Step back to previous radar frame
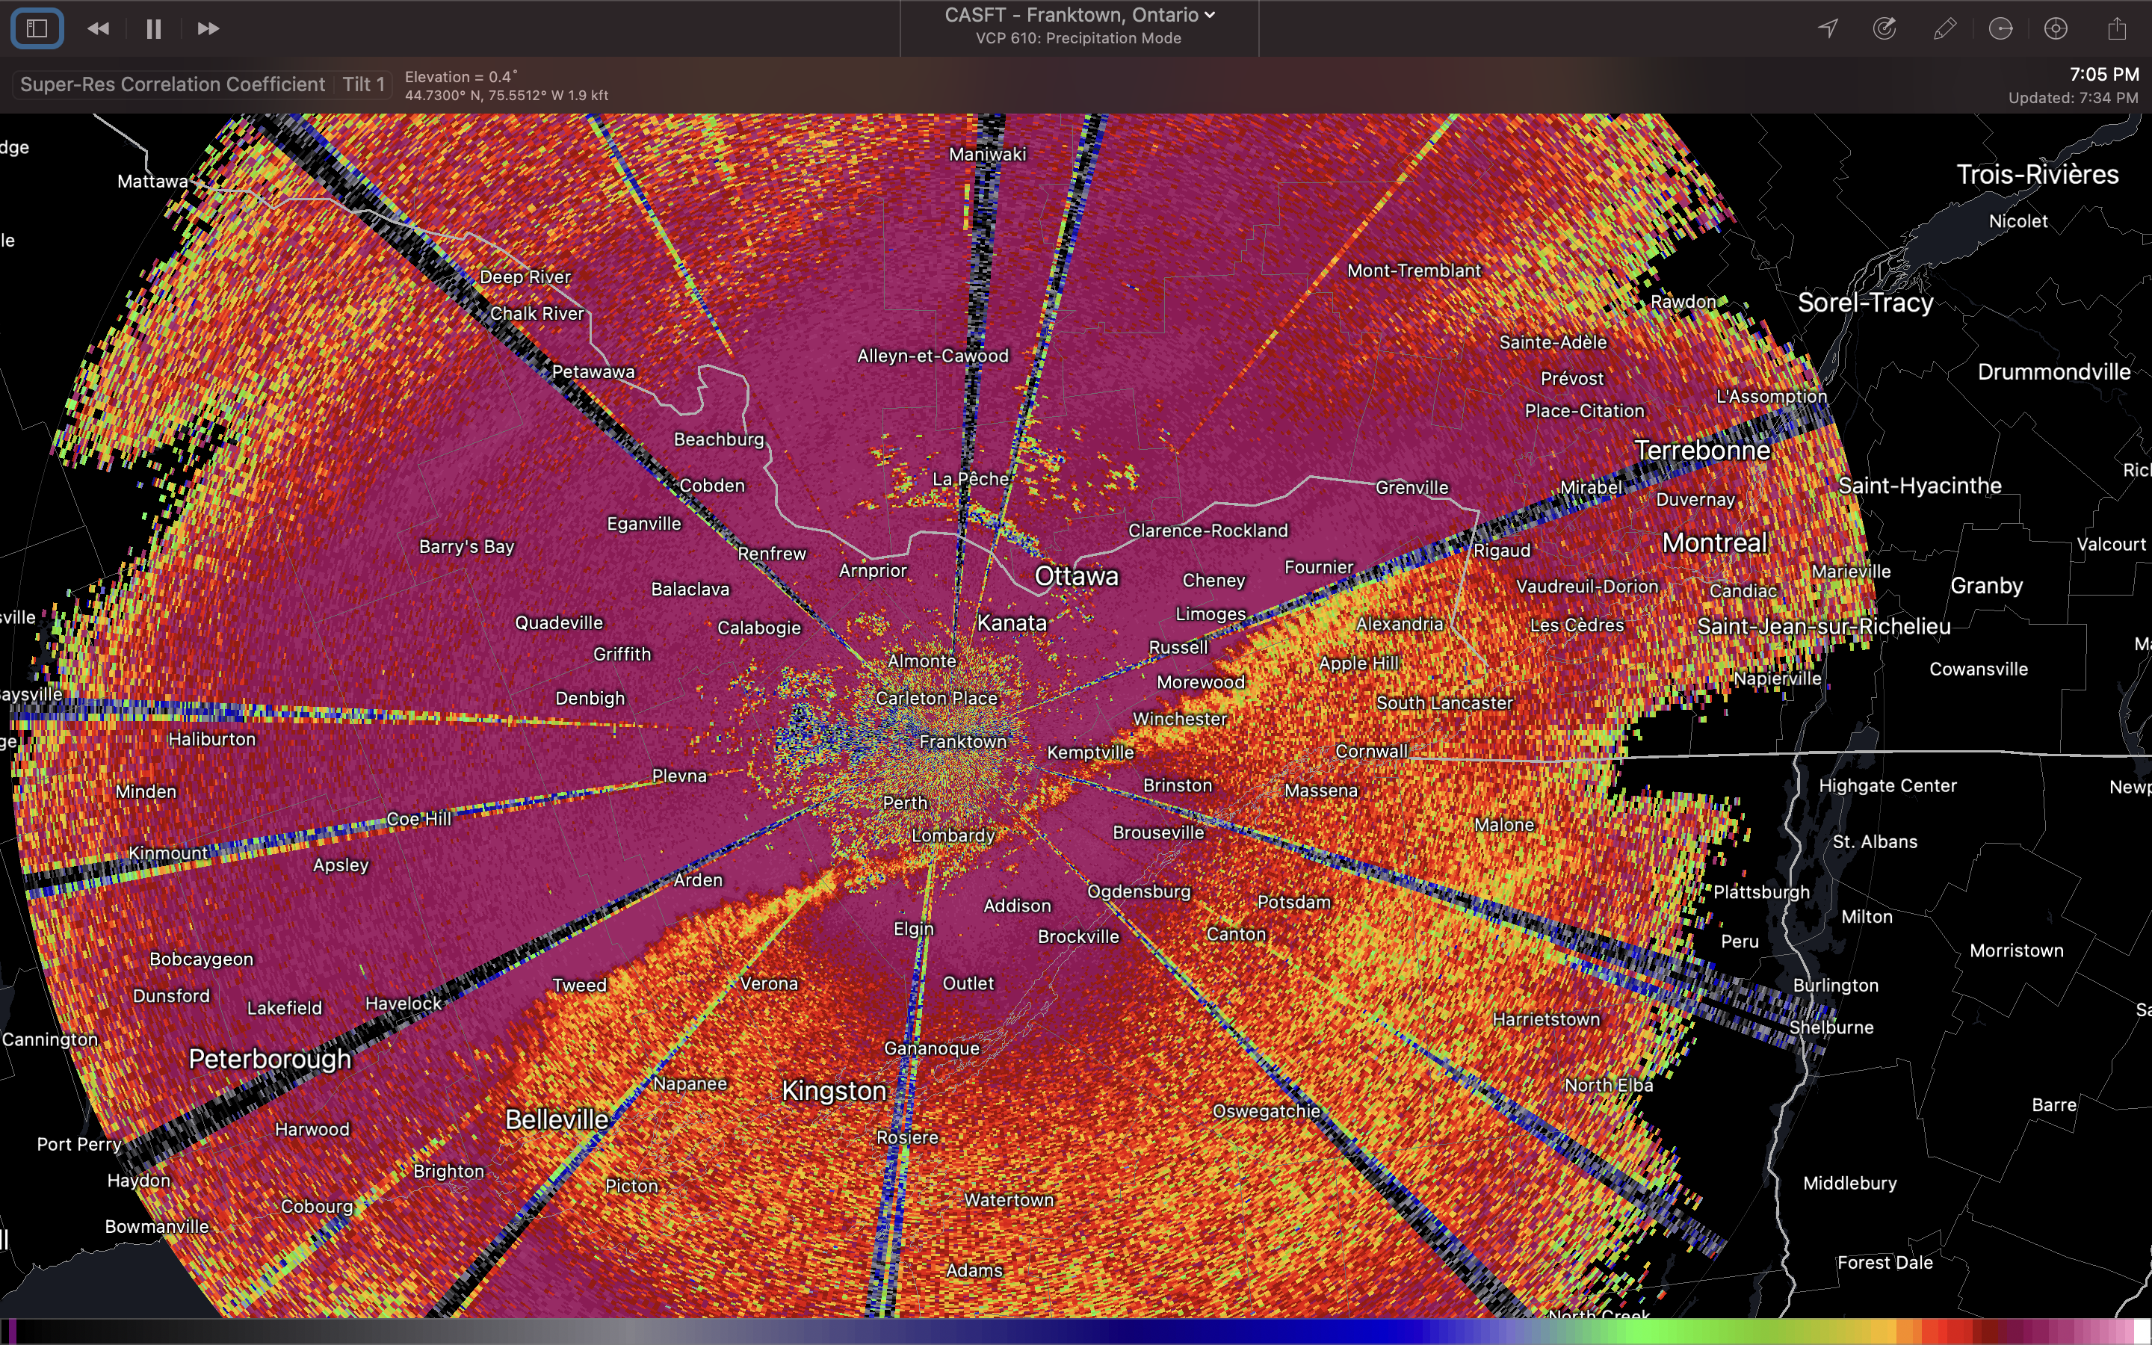Image resolution: width=2152 pixels, height=1345 pixels. (x=98, y=28)
